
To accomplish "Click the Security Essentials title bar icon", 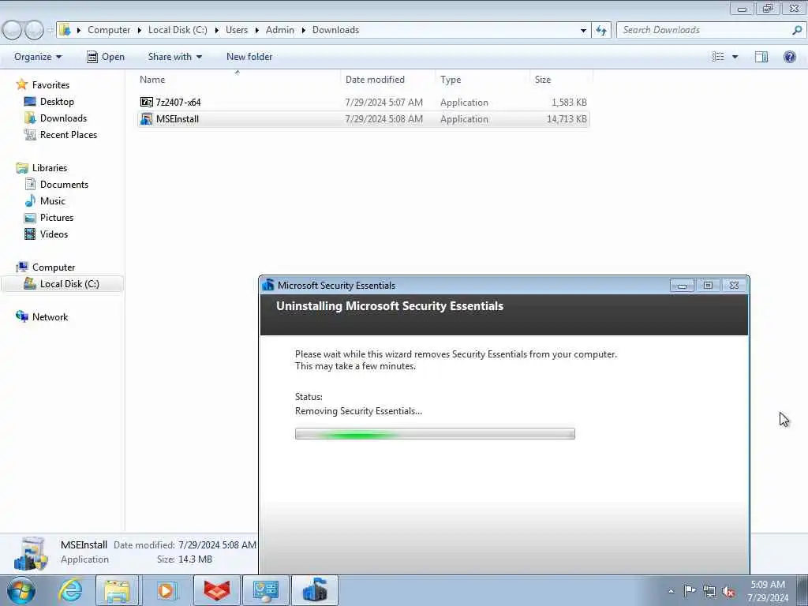I will [x=268, y=286].
